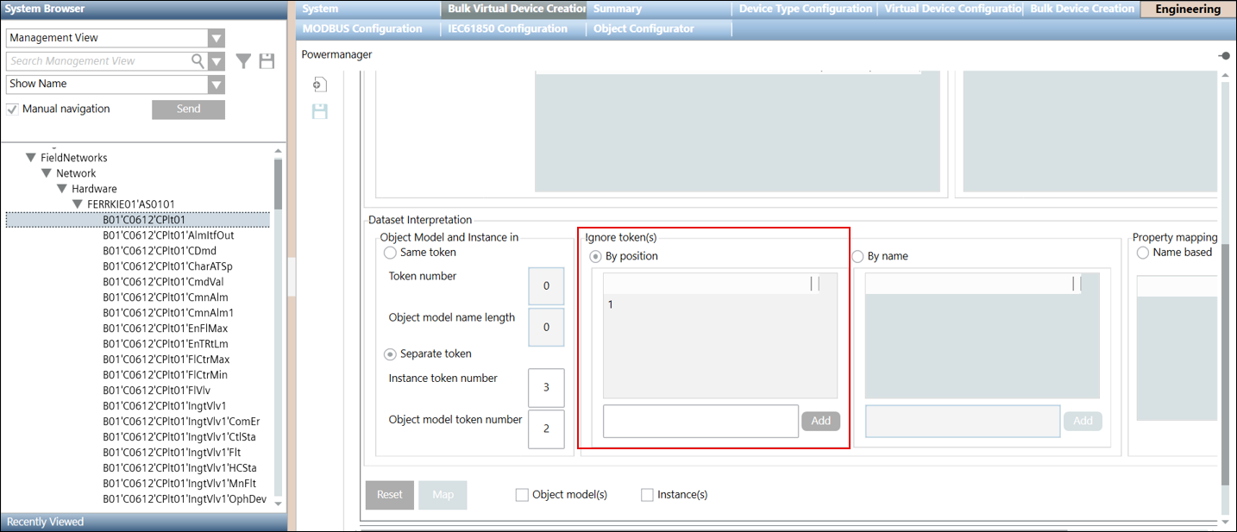1237x532 pixels.
Task: Click the new document icon under Powermanager
Action: pos(319,84)
